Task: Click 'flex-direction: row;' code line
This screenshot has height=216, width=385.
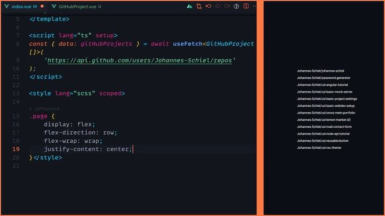Action: click(x=81, y=133)
